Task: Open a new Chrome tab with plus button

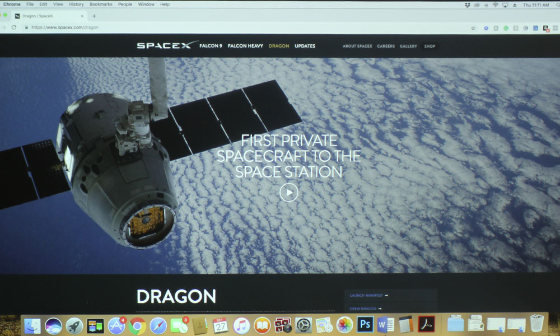Action: (94, 16)
